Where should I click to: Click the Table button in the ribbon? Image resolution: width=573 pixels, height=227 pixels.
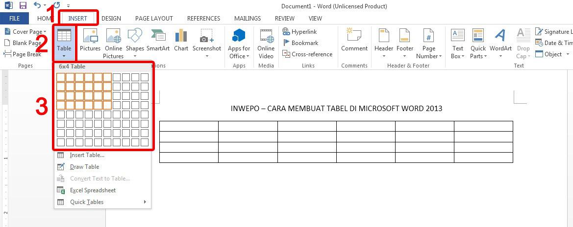coord(64,43)
